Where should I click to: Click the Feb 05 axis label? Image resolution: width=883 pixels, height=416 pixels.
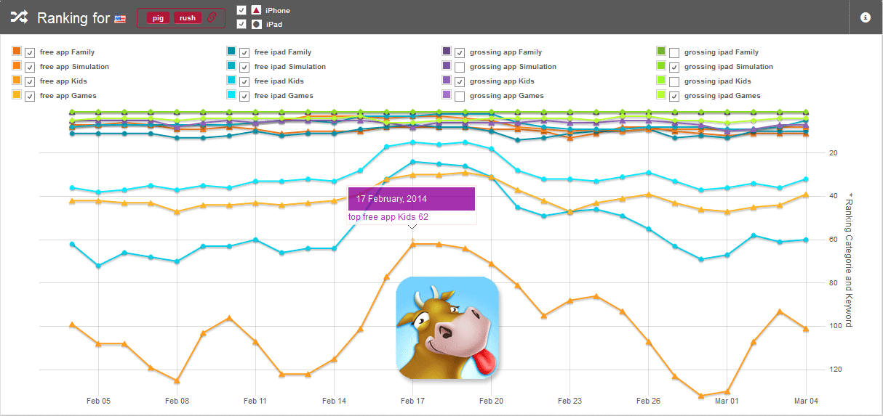(98, 400)
